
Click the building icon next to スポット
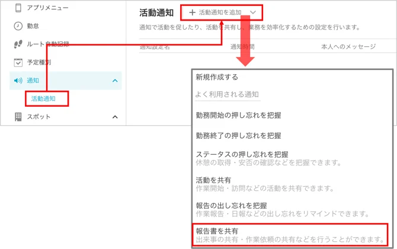tap(18, 117)
